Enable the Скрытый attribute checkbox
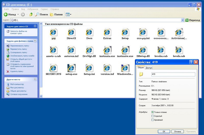The image size is (204, 135). click(x=152, y=116)
